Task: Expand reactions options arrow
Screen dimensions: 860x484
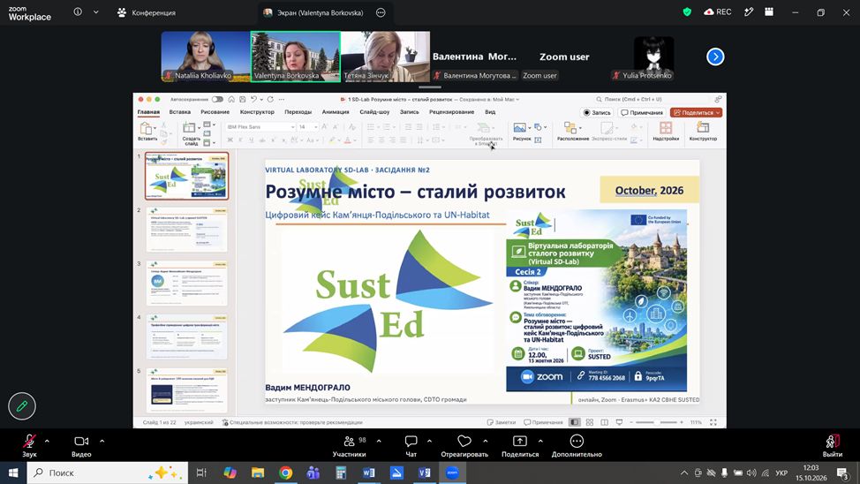Action: pos(486,441)
